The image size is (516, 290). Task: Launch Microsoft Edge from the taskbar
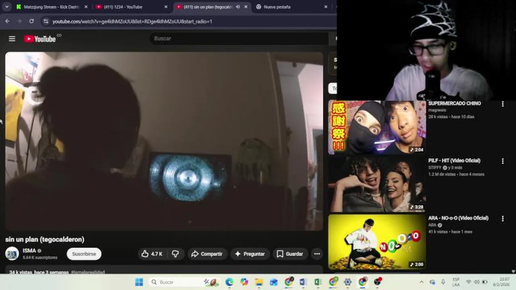[229, 282]
